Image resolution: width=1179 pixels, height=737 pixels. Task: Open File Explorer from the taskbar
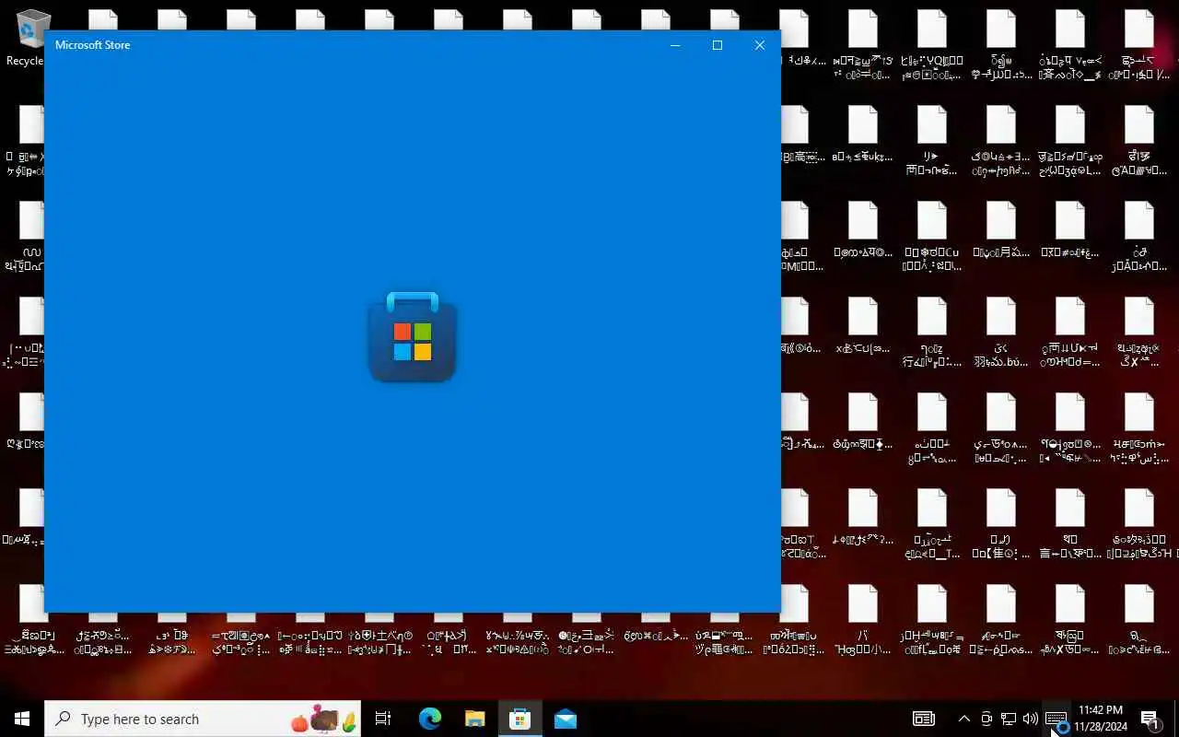(474, 719)
